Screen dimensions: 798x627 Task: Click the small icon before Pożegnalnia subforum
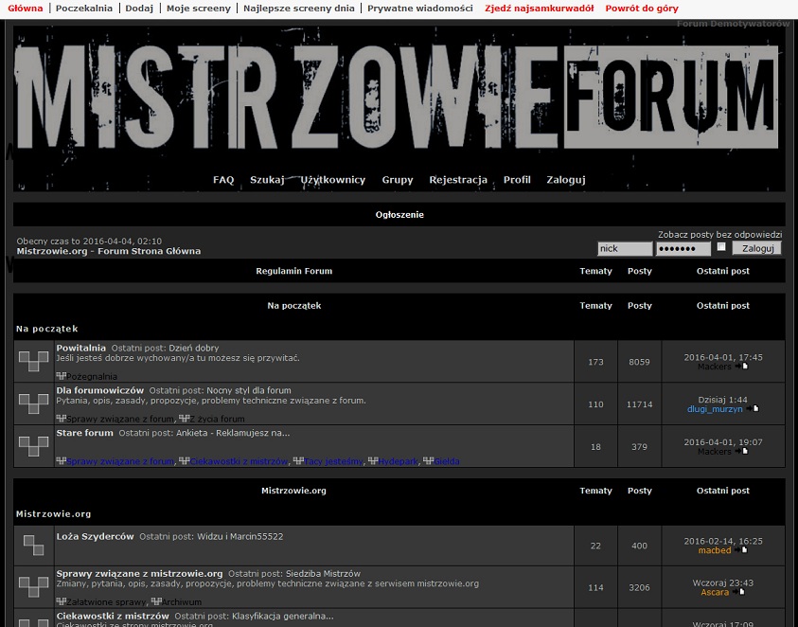click(x=62, y=376)
